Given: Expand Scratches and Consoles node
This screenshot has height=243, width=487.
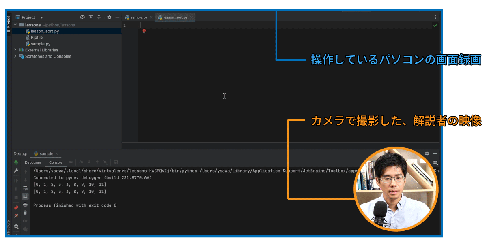Looking at the screenshot, I should tap(15, 56).
